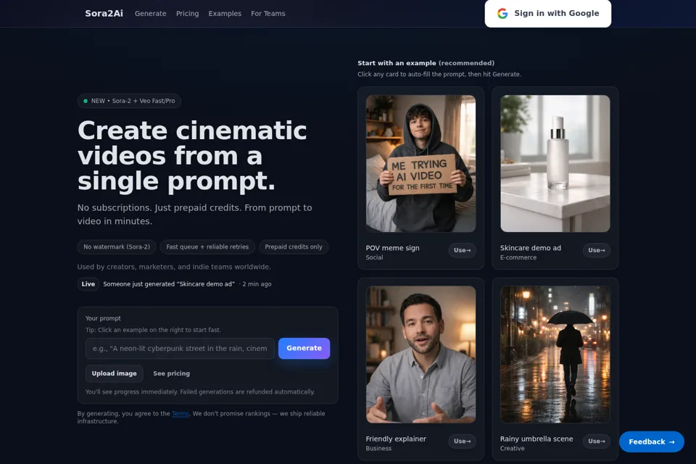Viewport: 696px width, 464px height.
Task: Open the Feedback button
Action: click(652, 442)
